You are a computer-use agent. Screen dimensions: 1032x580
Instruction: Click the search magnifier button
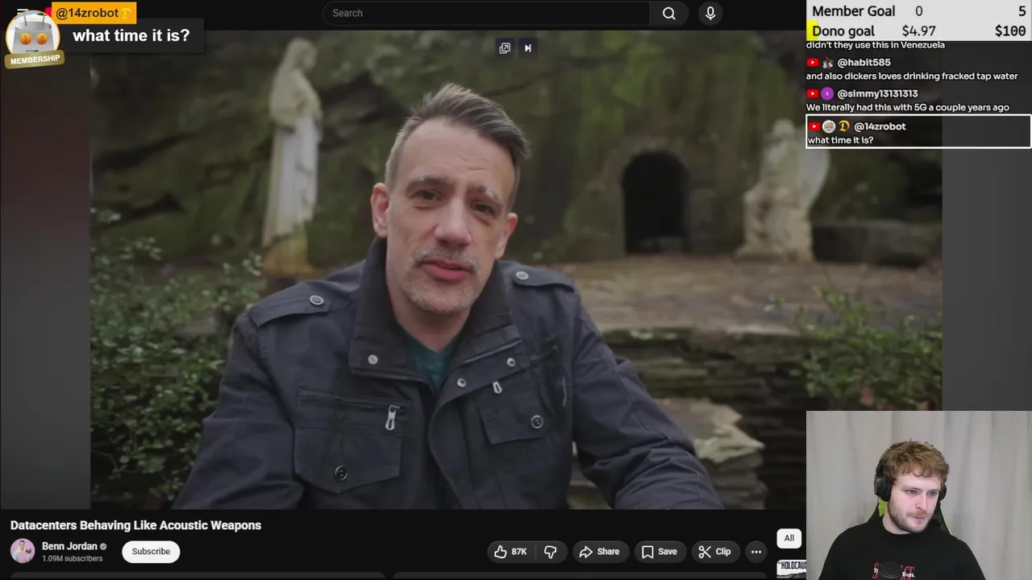668,13
